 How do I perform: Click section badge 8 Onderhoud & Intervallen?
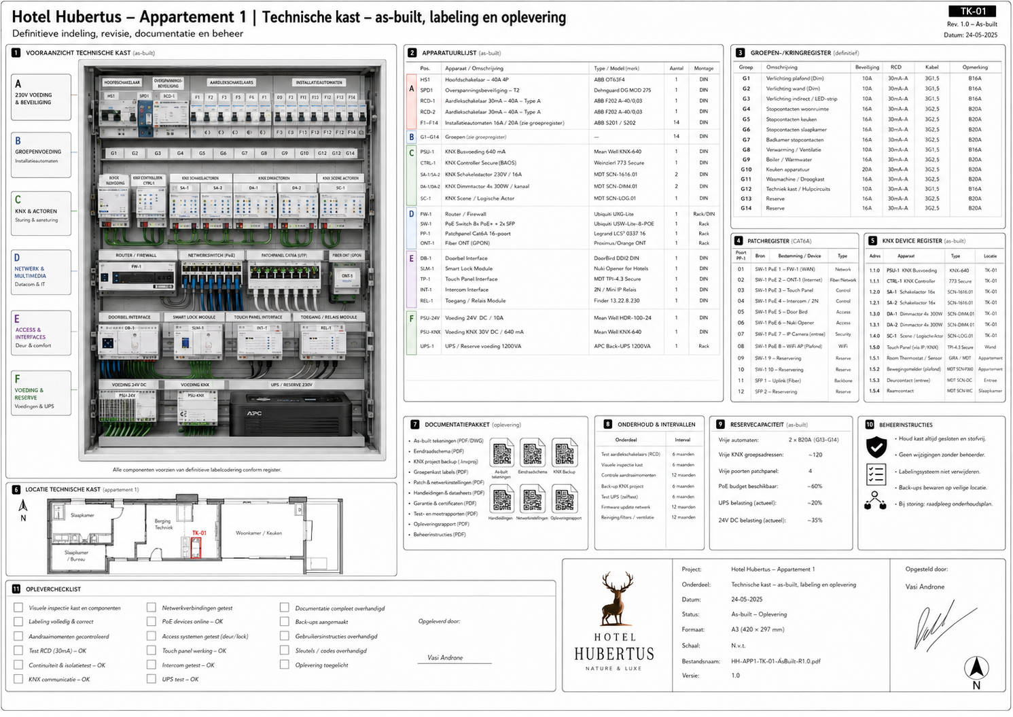pos(607,424)
